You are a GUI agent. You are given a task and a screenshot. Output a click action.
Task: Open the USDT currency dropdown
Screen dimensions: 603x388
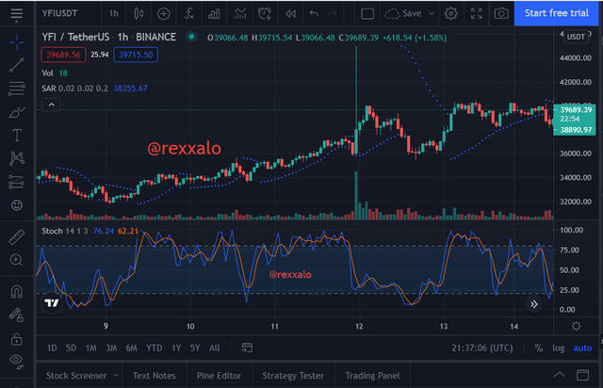click(576, 37)
